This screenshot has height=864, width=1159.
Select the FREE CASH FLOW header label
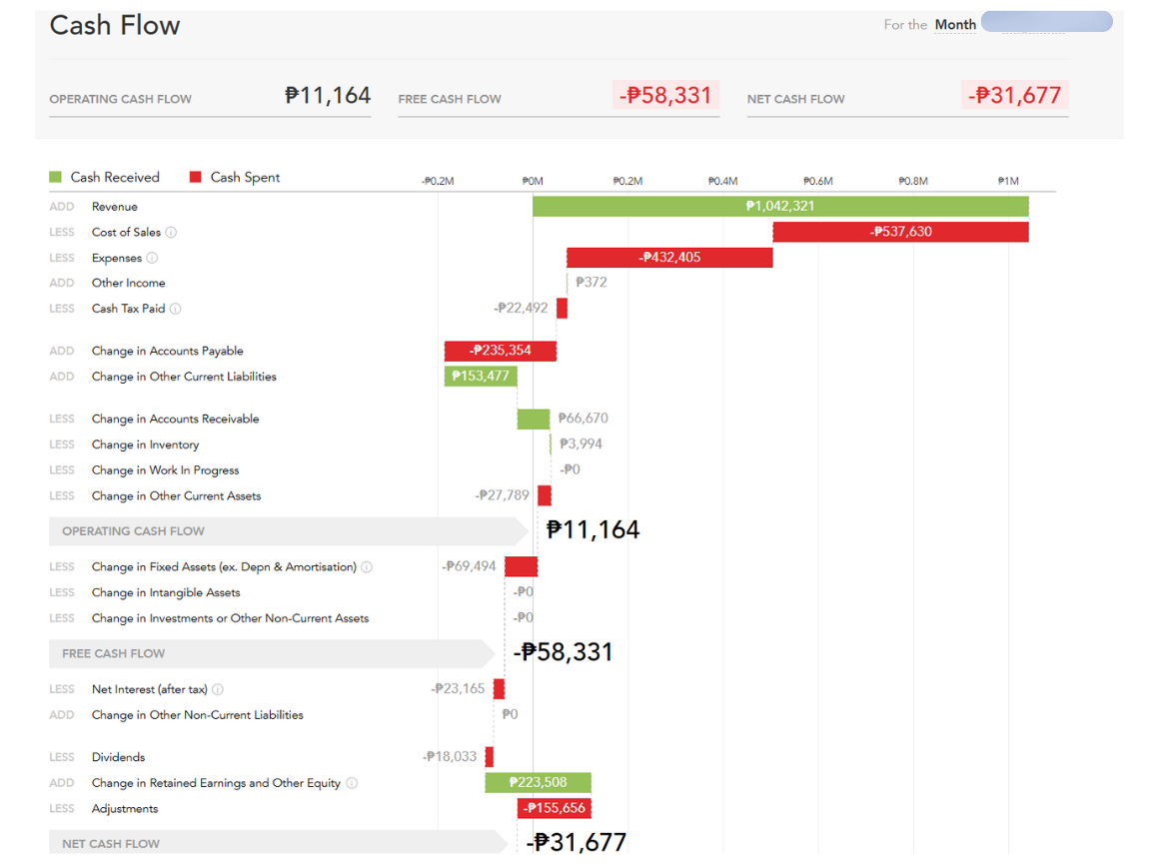click(x=450, y=99)
